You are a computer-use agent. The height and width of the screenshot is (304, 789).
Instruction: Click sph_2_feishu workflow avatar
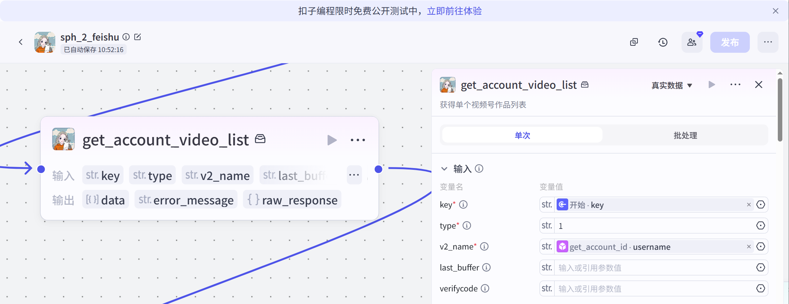[45, 42]
